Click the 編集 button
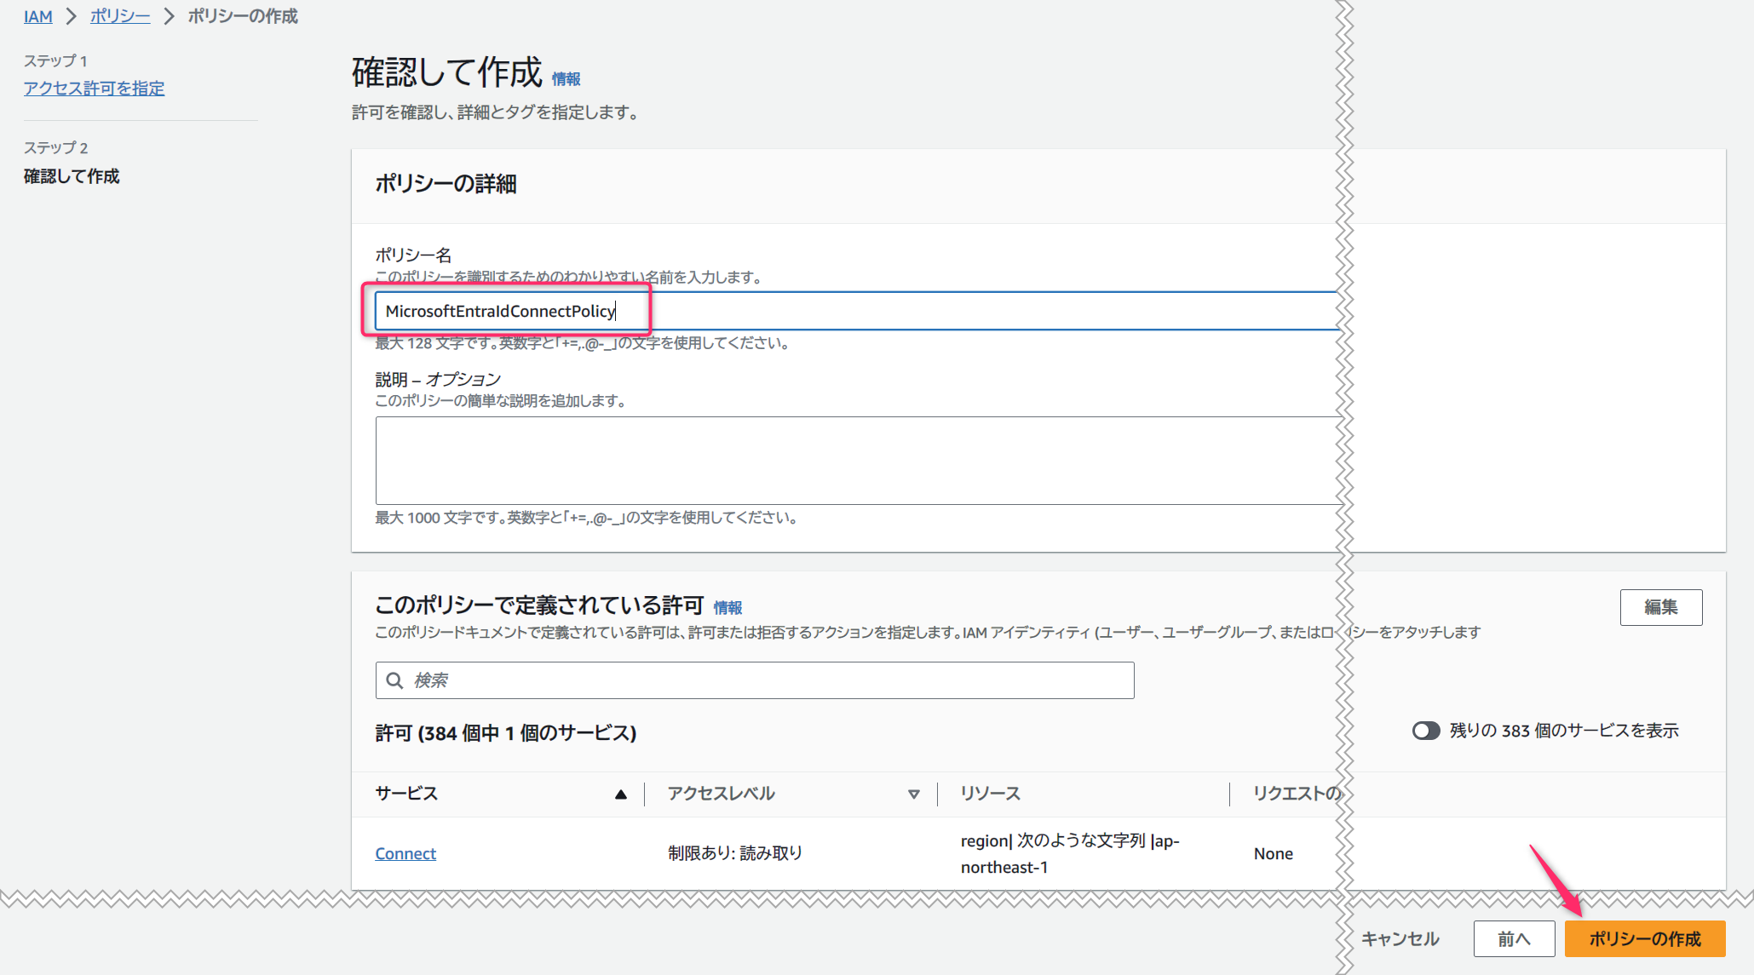This screenshot has width=1754, height=975. [x=1660, y=607]
